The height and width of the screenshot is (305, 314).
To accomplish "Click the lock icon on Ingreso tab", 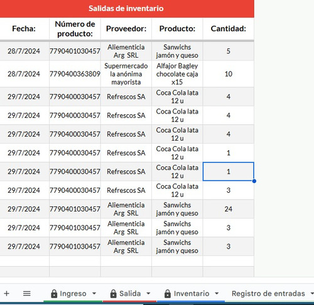I will (x=54, y=294).
